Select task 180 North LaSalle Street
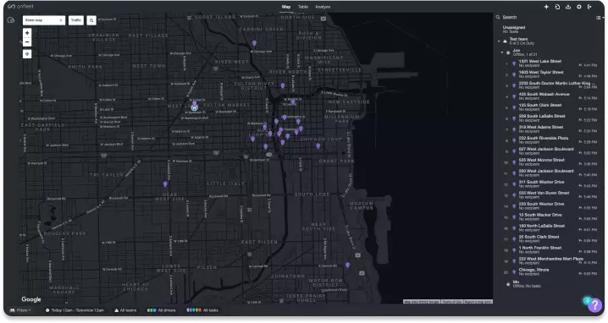The width and height of the screenshot is (608, 323). pyautogui.click(x=550, y=227)
